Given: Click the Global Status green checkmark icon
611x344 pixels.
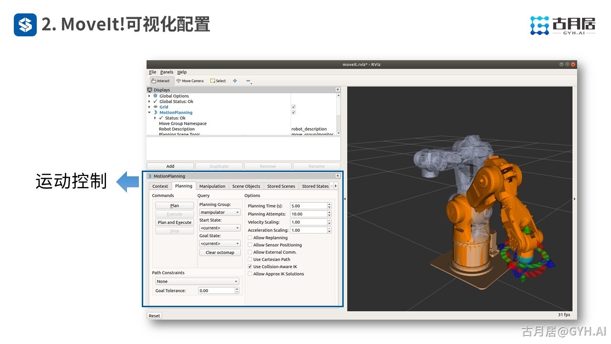Looking at the screenshot, I should (155, 101).
